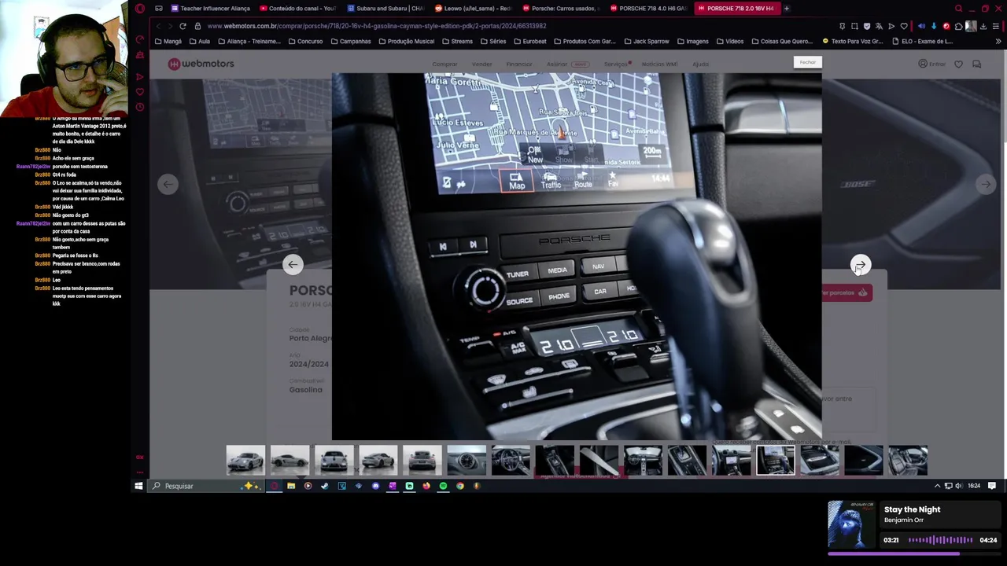The height and width of the screenshot is (566, 1007).
Task: Open the Eurobeat bookmarks folder
Action: (529, 41)
